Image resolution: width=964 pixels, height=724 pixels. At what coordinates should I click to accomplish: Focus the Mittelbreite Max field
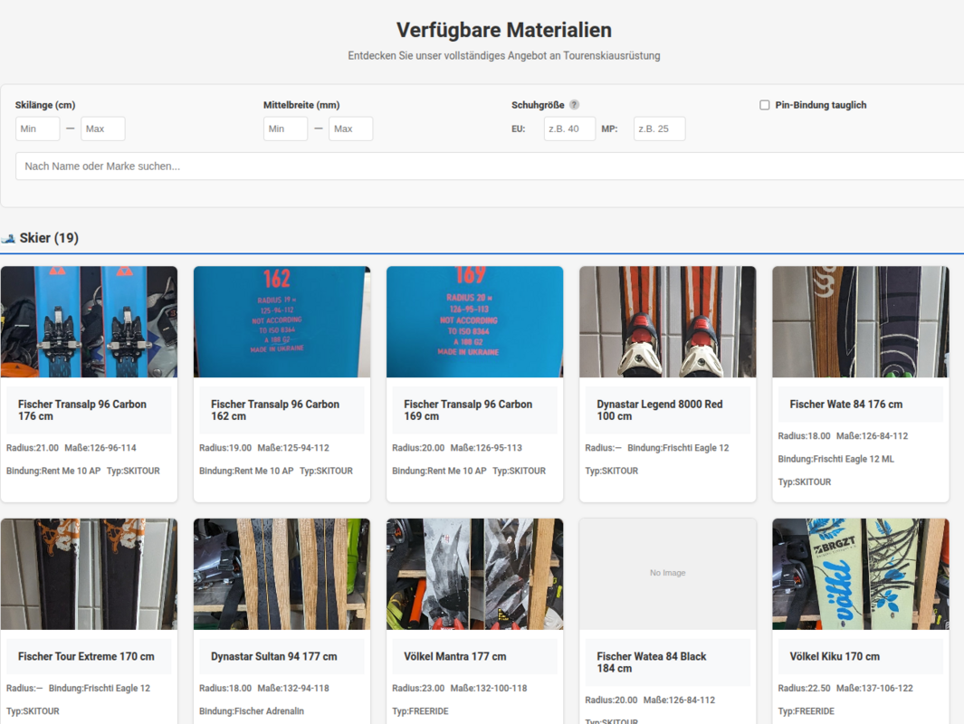coord(351,129)
